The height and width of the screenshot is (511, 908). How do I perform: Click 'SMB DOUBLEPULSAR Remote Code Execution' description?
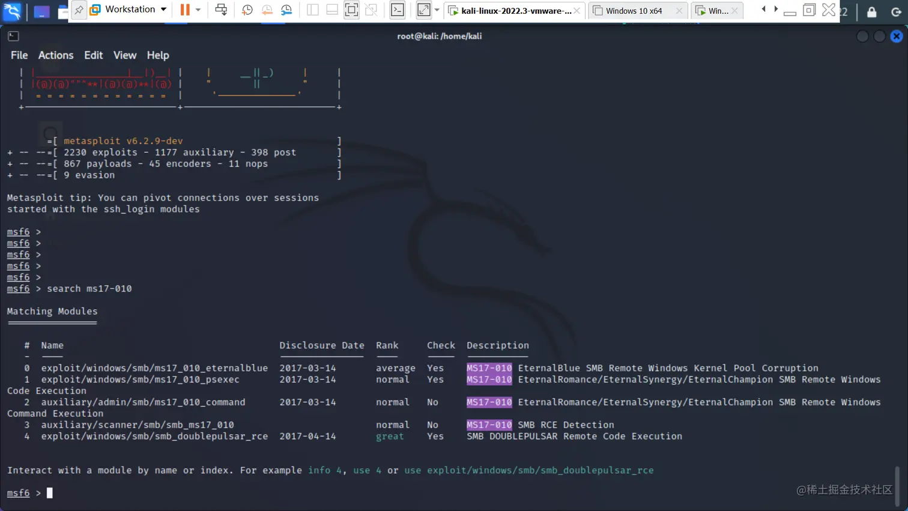[x=574, y=437]
